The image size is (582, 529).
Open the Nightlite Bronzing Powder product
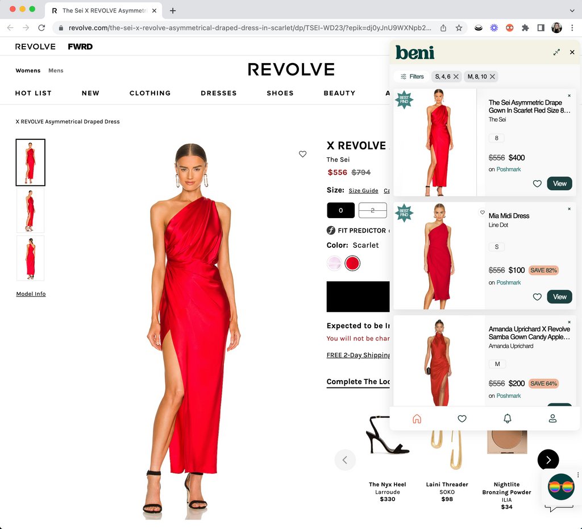coord(506,469)
